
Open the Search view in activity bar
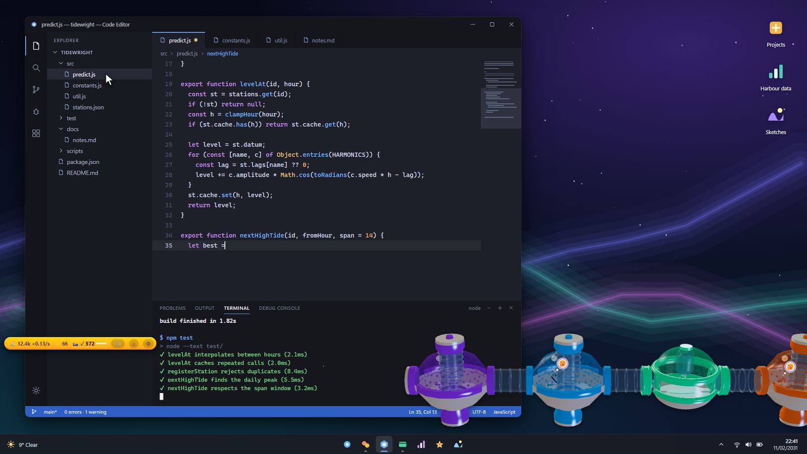(36, 68)
